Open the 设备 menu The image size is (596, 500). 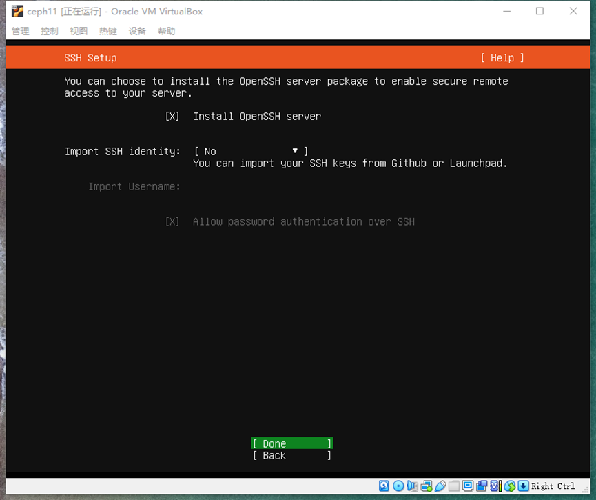click(137, 31)
